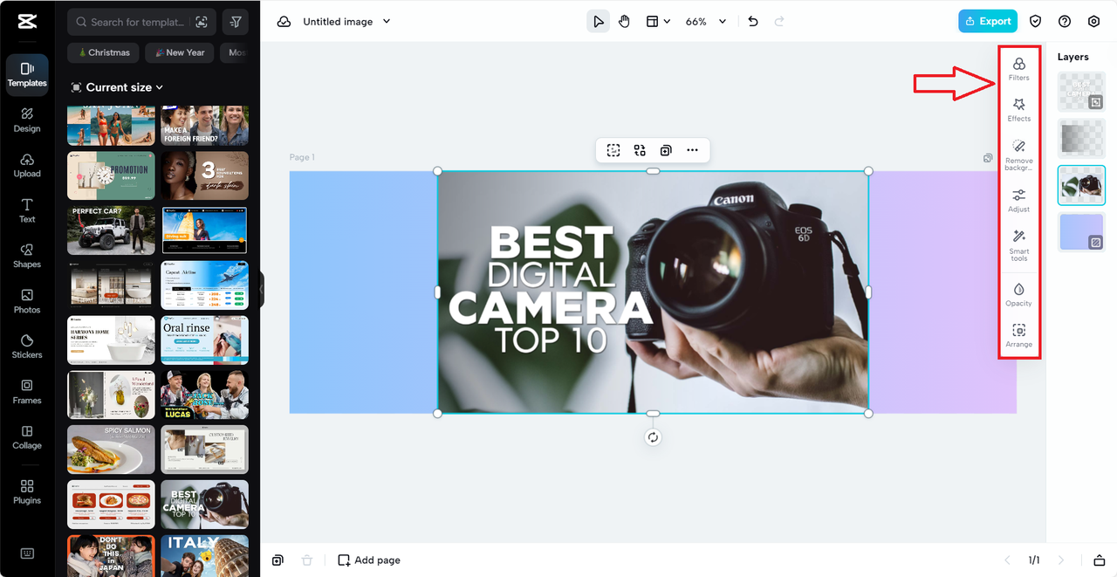Click the image search camera icon
Image resolution: width=1117 pixels, height=577 pixels.
point(202,22)
